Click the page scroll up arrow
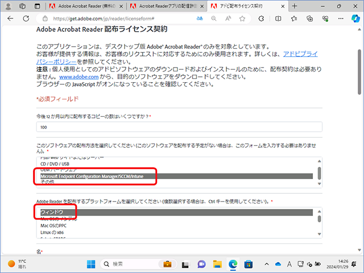 359,30
